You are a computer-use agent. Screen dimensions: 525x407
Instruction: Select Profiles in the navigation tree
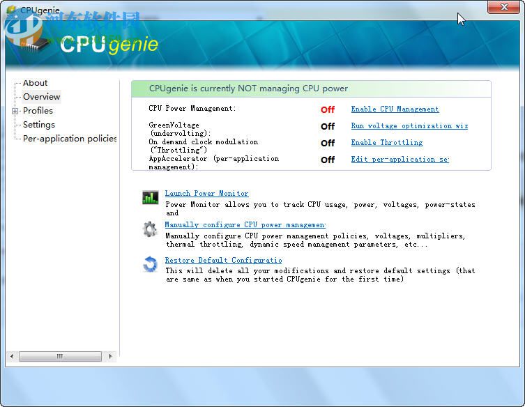tap(38, 111)
